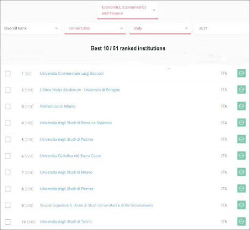Click rank text 6 (222)
Screen dimensions: 250x230
point(27,156)
